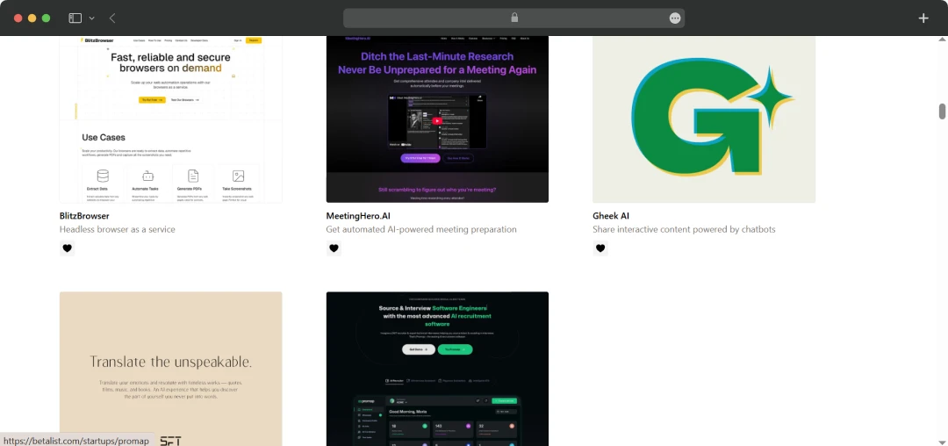Open the Gheek AI green logo thumbnail
The height and width of the screenshot is (446, 948).
click(704, 119)
